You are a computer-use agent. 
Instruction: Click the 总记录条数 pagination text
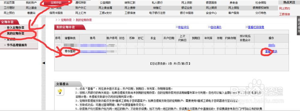[x=170, y=63]
